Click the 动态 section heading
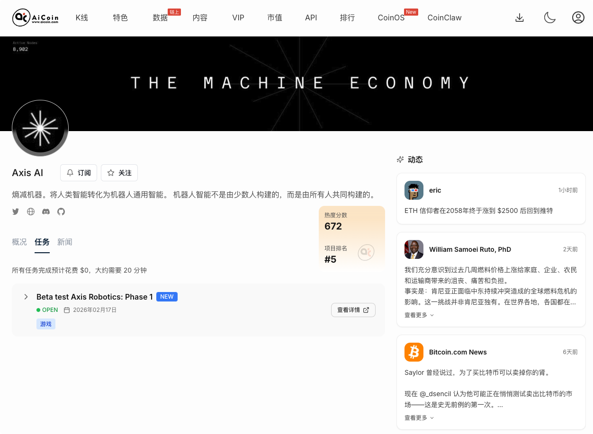The width and height of the screenshot is (593, 434). (415, 159)
